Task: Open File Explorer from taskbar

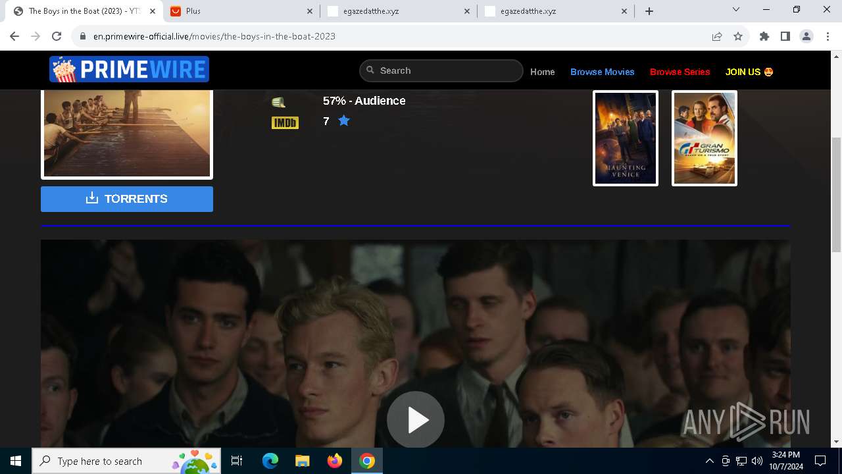Action: (303, 461)
